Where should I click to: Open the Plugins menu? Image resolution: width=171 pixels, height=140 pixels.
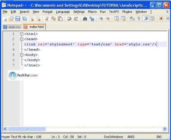pos(127,12)
